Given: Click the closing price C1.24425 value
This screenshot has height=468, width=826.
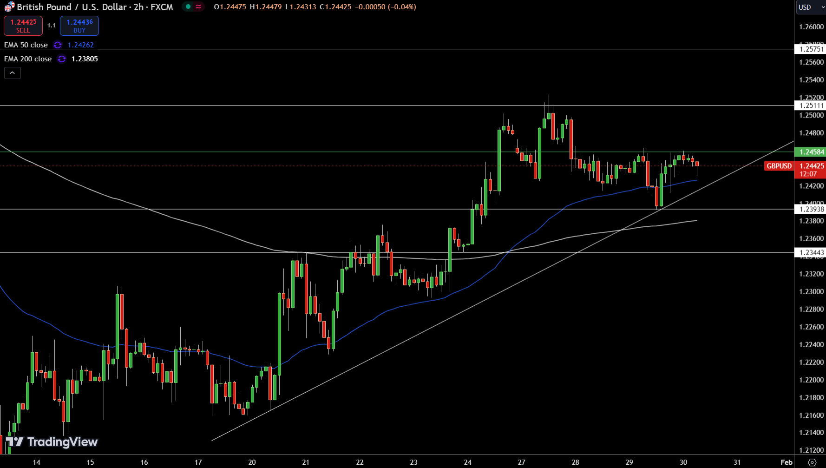Looking at the screenshot, I should tap(335, 7).
